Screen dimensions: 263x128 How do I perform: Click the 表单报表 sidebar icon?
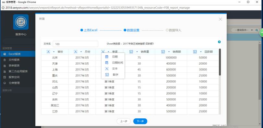(5, 66)
